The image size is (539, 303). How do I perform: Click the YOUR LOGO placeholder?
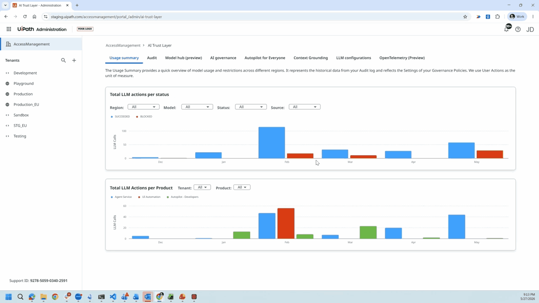point(85,29)
